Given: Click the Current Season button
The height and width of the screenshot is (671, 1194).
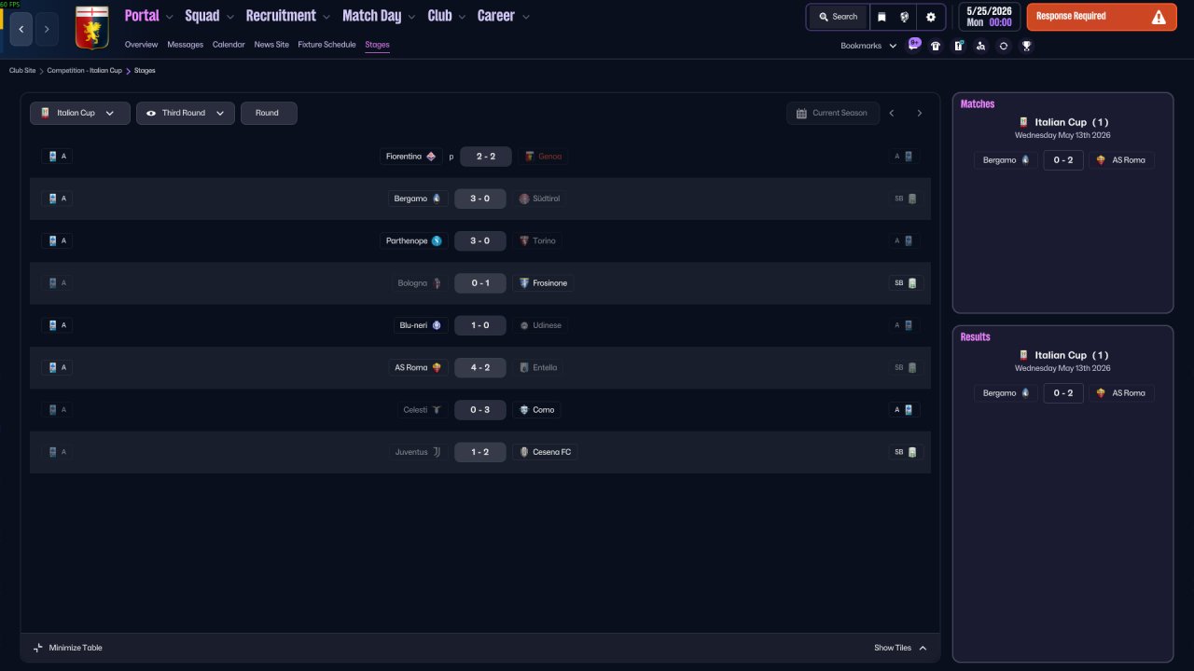Looking at the screenshot, I should tap(833, 113).
